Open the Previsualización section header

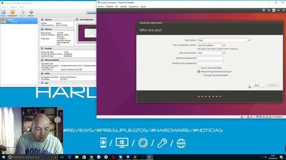point(85,20)
